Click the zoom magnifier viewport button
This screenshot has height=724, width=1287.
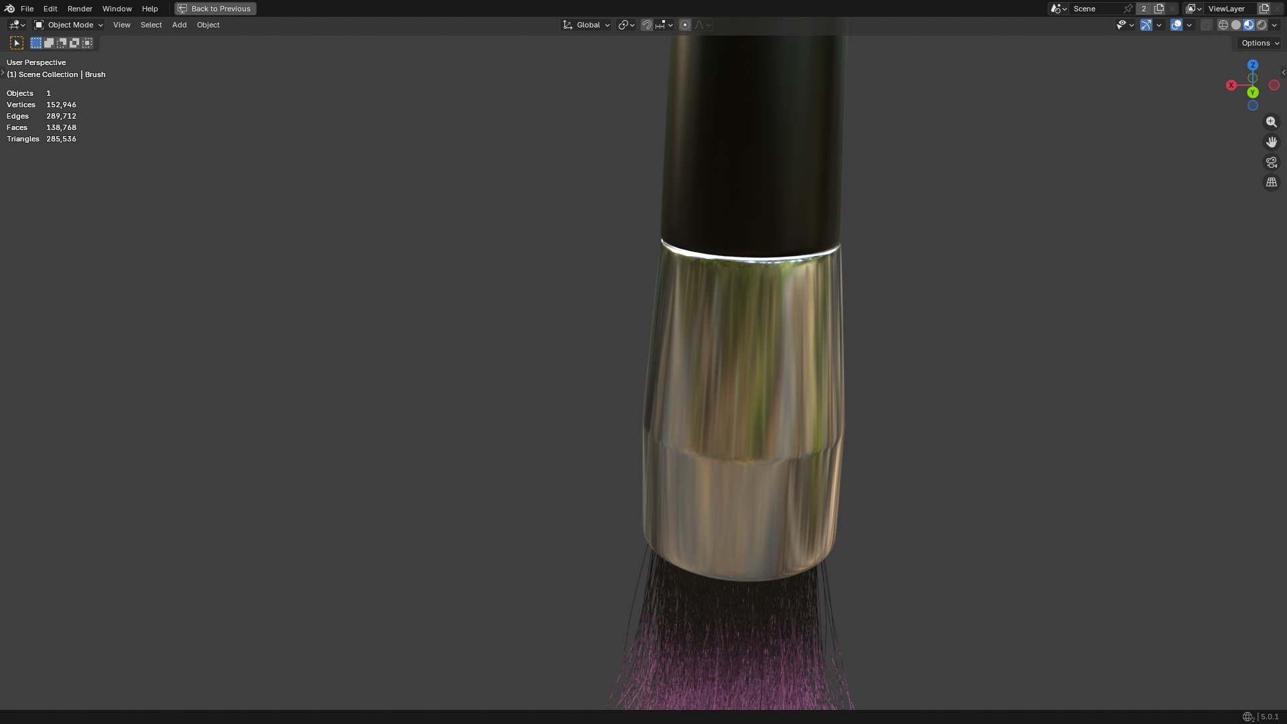pyautogui.click(x=1272, y=122)
